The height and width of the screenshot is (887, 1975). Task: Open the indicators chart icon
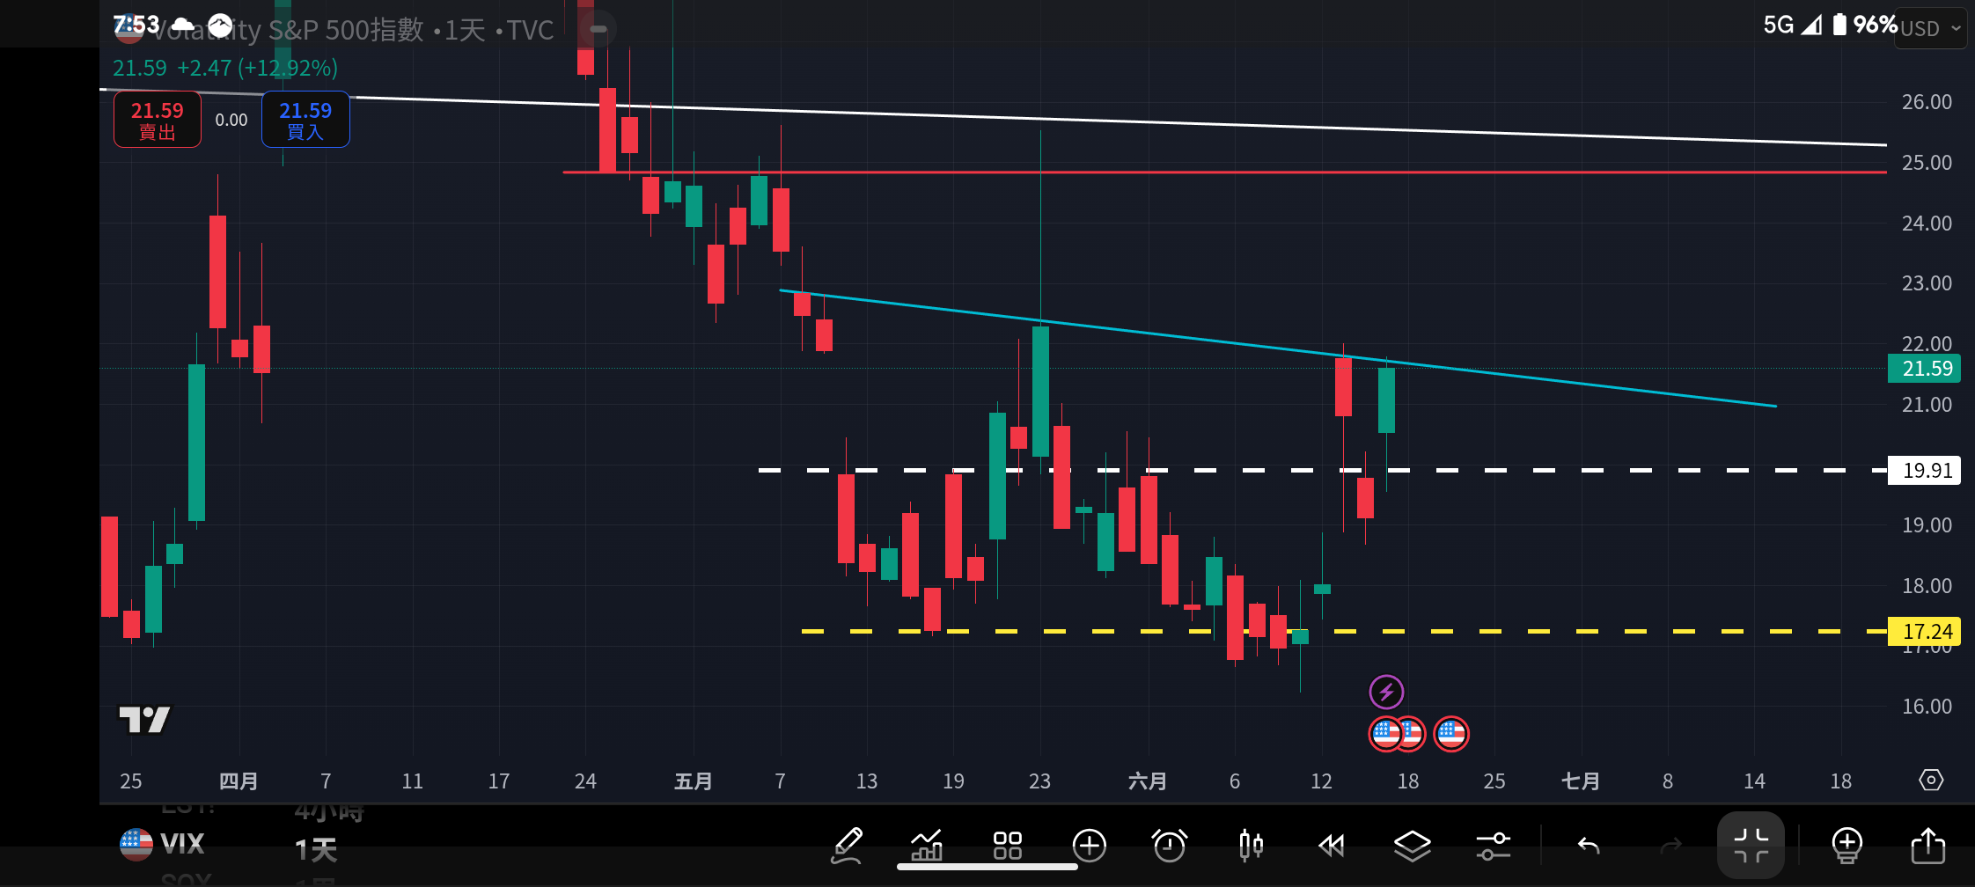pyautogui.click(x=926, y=846)
